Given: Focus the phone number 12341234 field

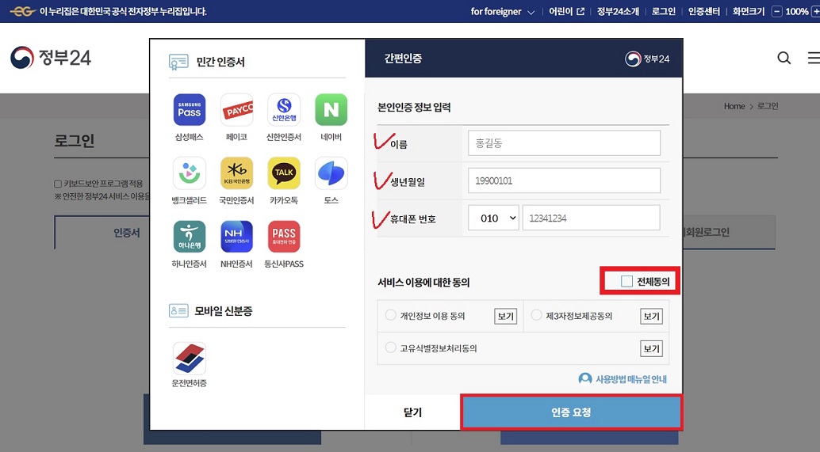Looking at the screenshot, I should pyautogui.click(x=591, y=218).
